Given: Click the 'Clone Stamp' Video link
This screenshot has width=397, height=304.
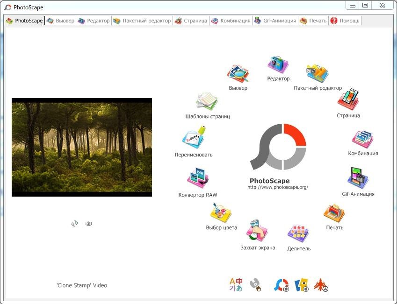Looking at the screenshot, I should (82, 285).
